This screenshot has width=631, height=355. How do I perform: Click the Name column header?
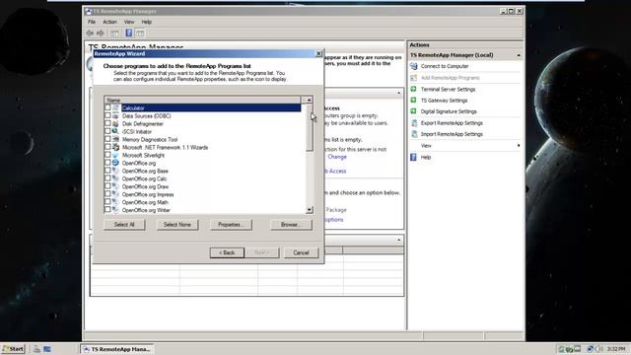click(x=202, y=100)
